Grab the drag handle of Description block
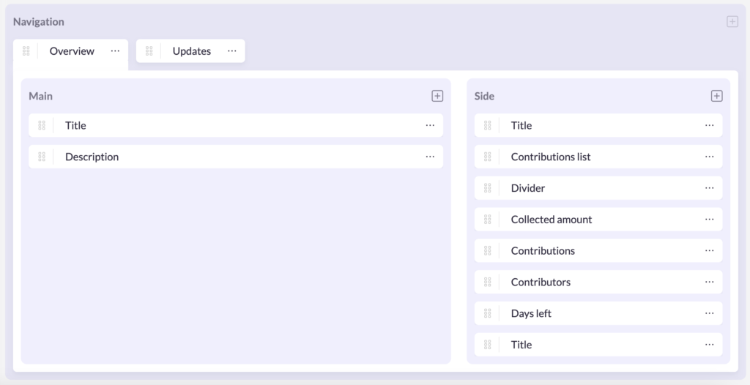 [x=42, y=157]
